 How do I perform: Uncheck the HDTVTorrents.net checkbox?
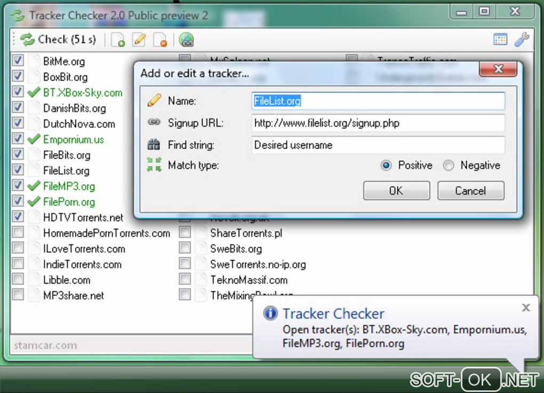coord(18,217)
